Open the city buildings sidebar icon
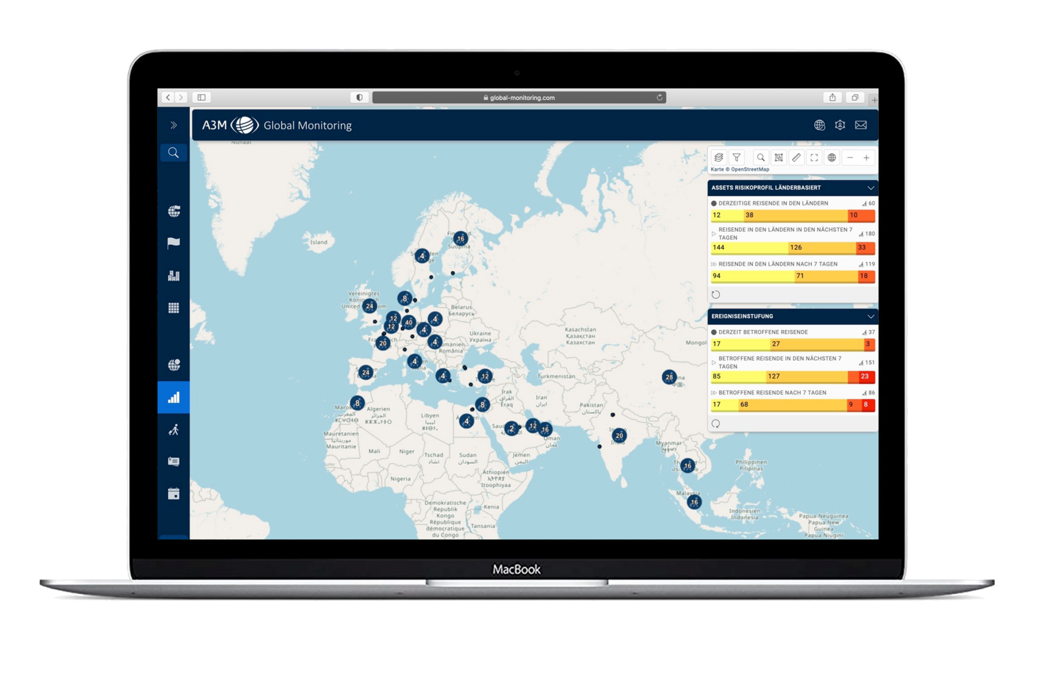Screen dimensions: 1041x675 coord(174,275)
